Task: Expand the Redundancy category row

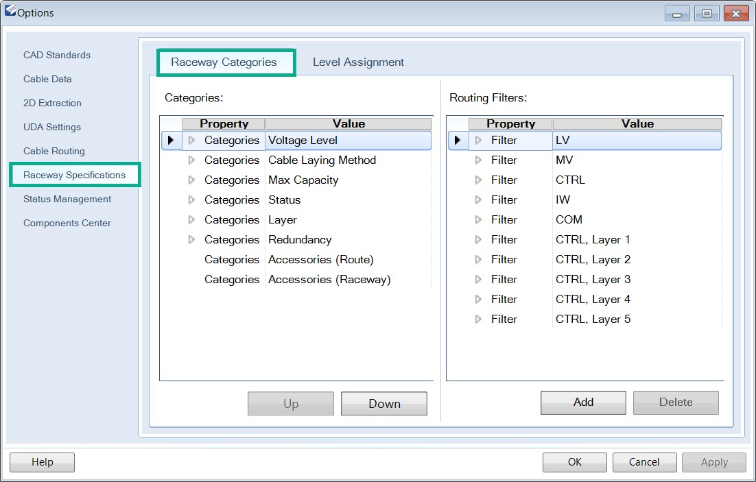Action: (x=191, y=239)
